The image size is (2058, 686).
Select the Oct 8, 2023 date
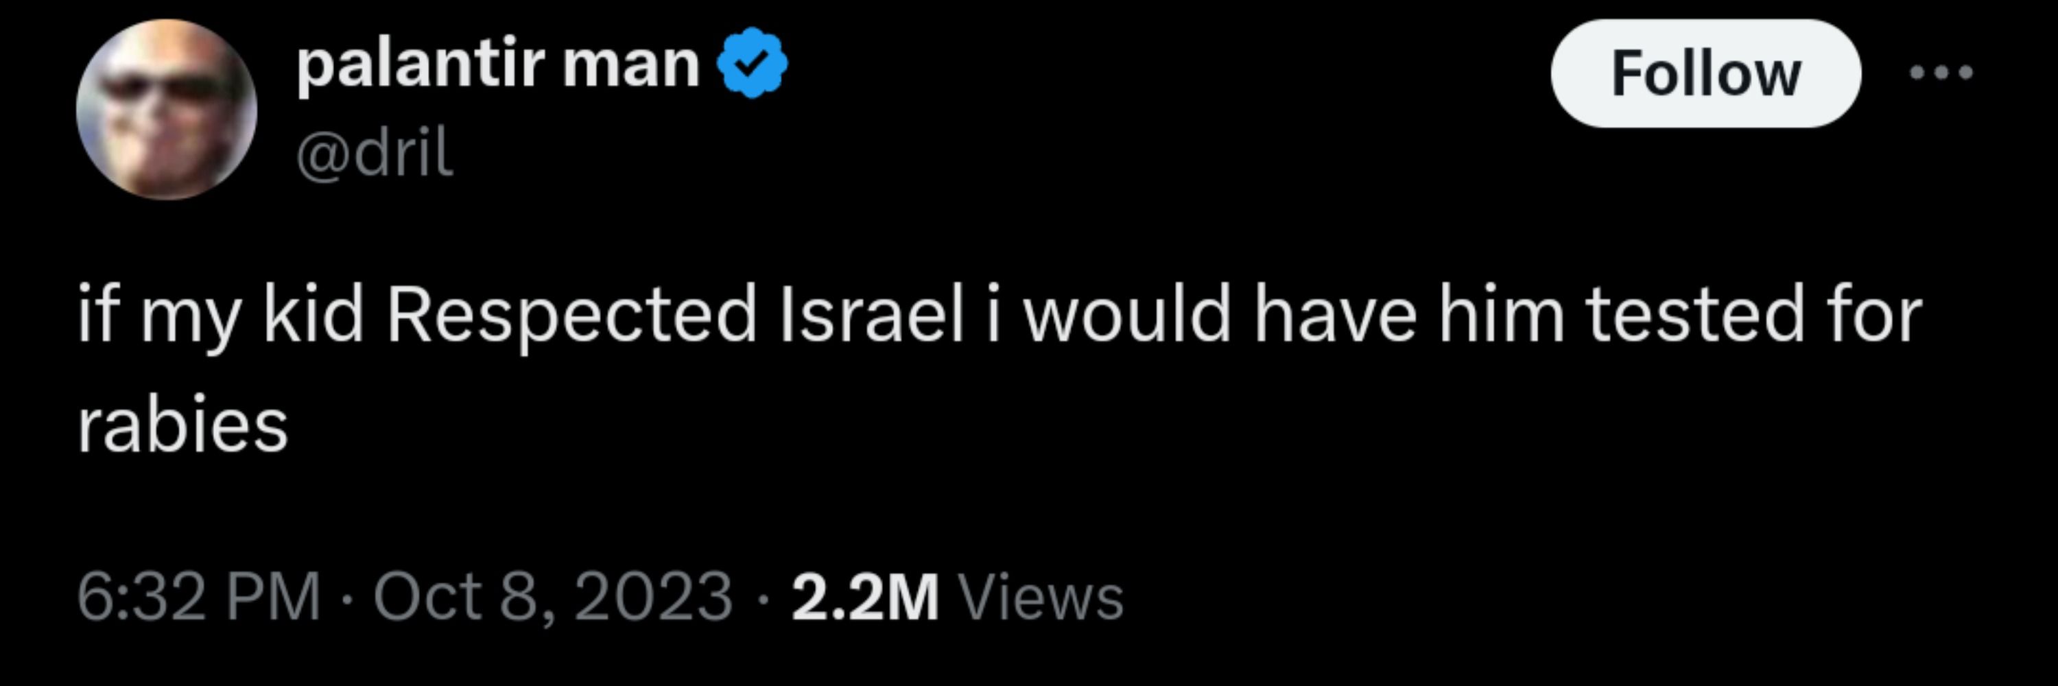(x=553, y=595)
